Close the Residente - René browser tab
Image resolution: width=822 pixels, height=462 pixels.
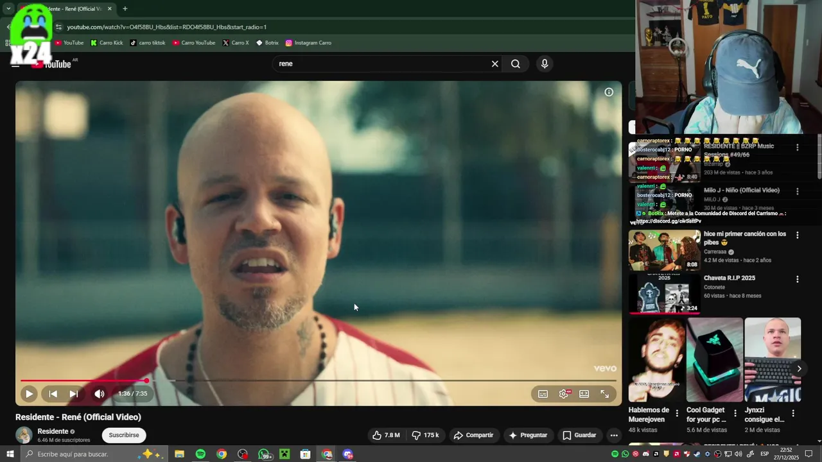(x=110, y=9)
